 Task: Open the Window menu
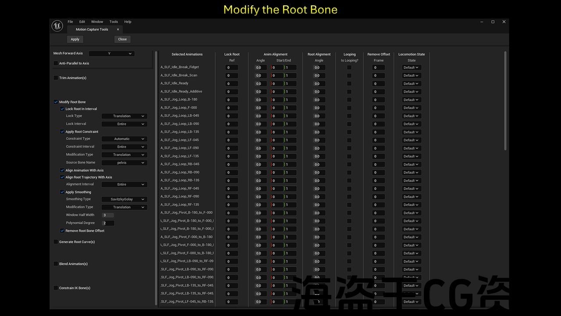coord(97,22)
